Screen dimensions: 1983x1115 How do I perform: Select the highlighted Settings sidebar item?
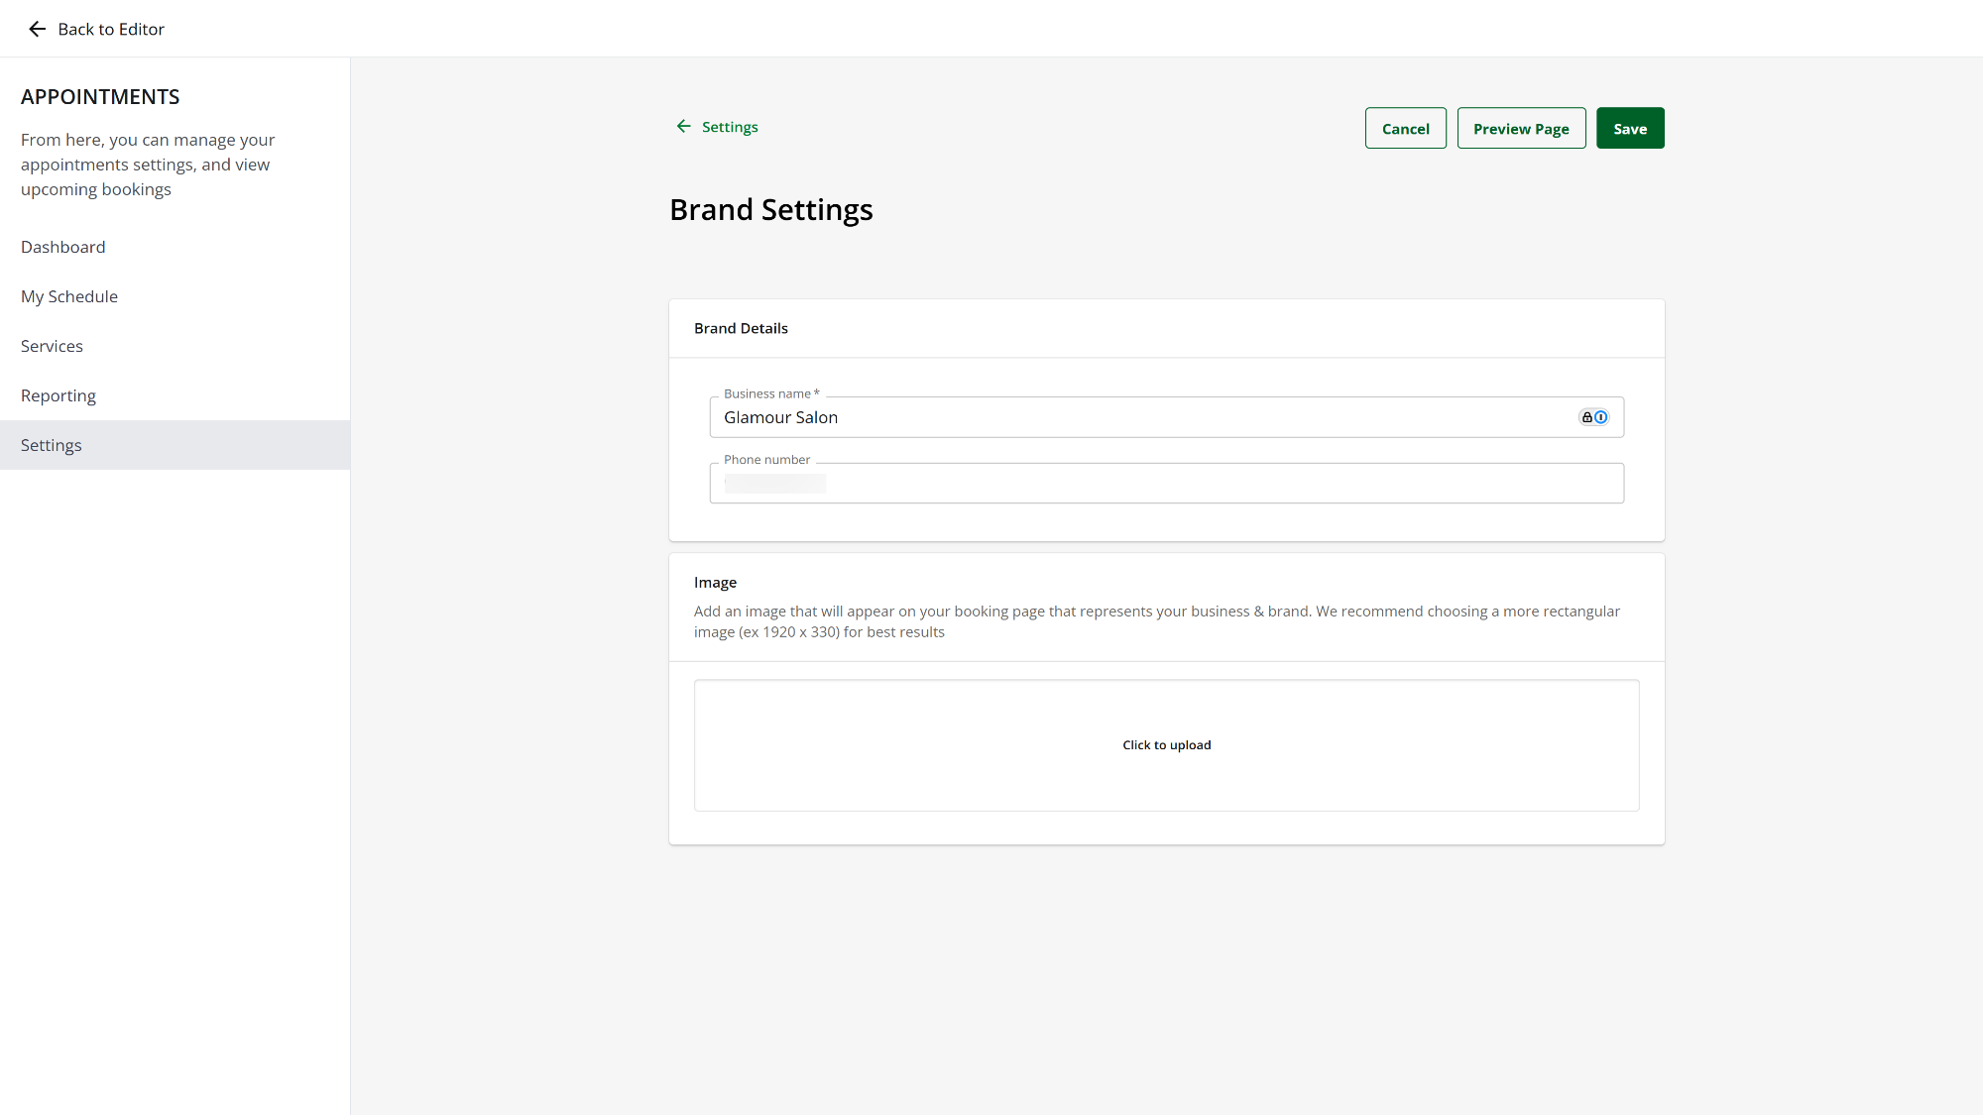52,445
